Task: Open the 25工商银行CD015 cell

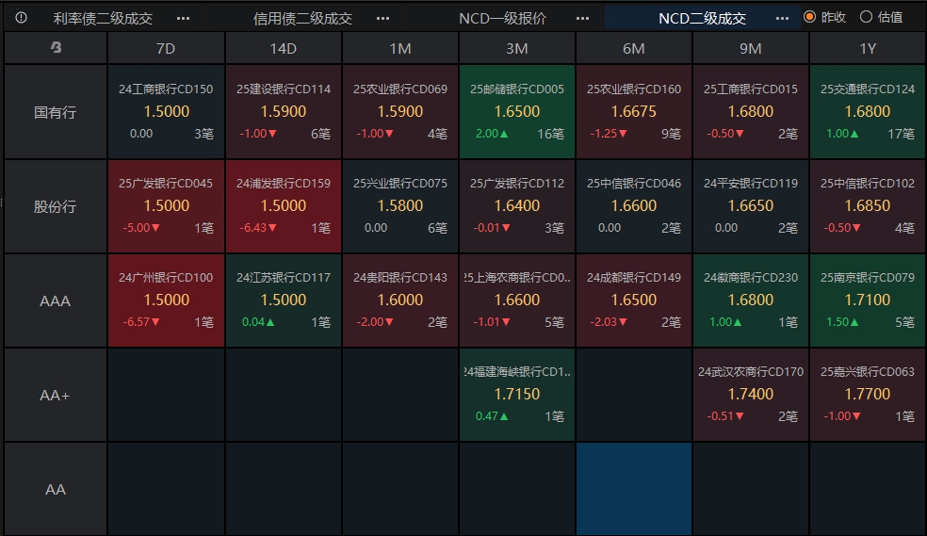Action: [751, 112]
